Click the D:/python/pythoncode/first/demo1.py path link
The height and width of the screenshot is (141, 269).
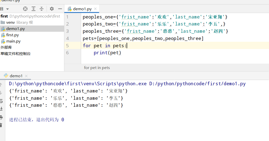pyautogui.click(x=197, y=83)
